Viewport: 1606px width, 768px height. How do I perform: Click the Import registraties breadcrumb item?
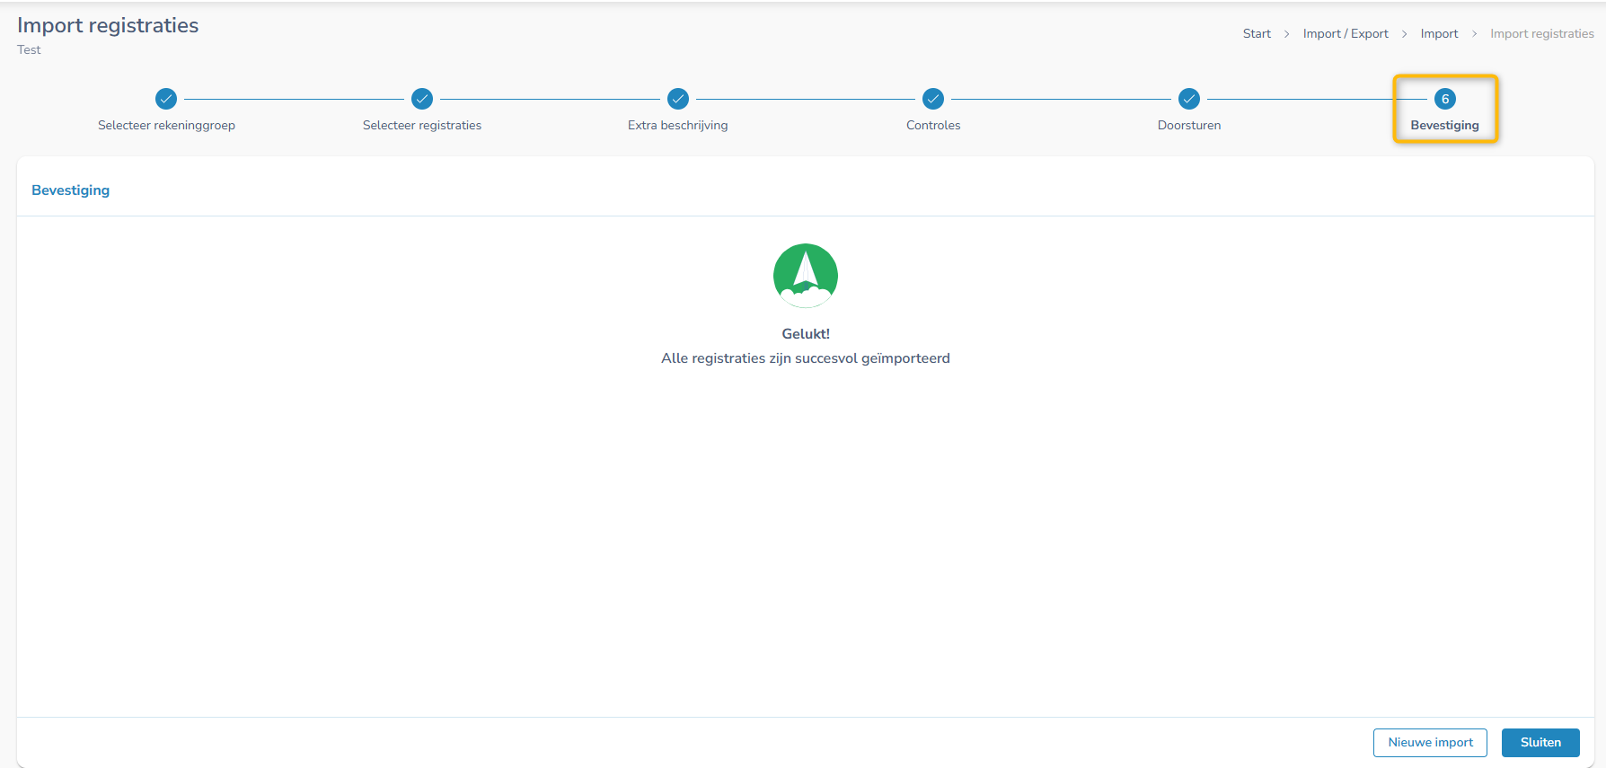click(1541, 34)
